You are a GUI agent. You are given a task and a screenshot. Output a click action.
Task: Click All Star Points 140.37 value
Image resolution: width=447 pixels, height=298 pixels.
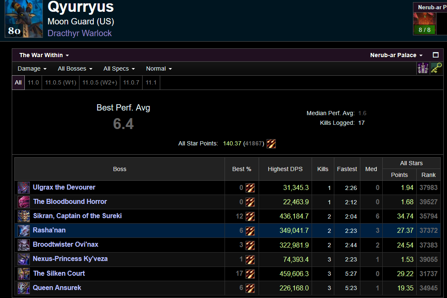(x=232, y=144)
